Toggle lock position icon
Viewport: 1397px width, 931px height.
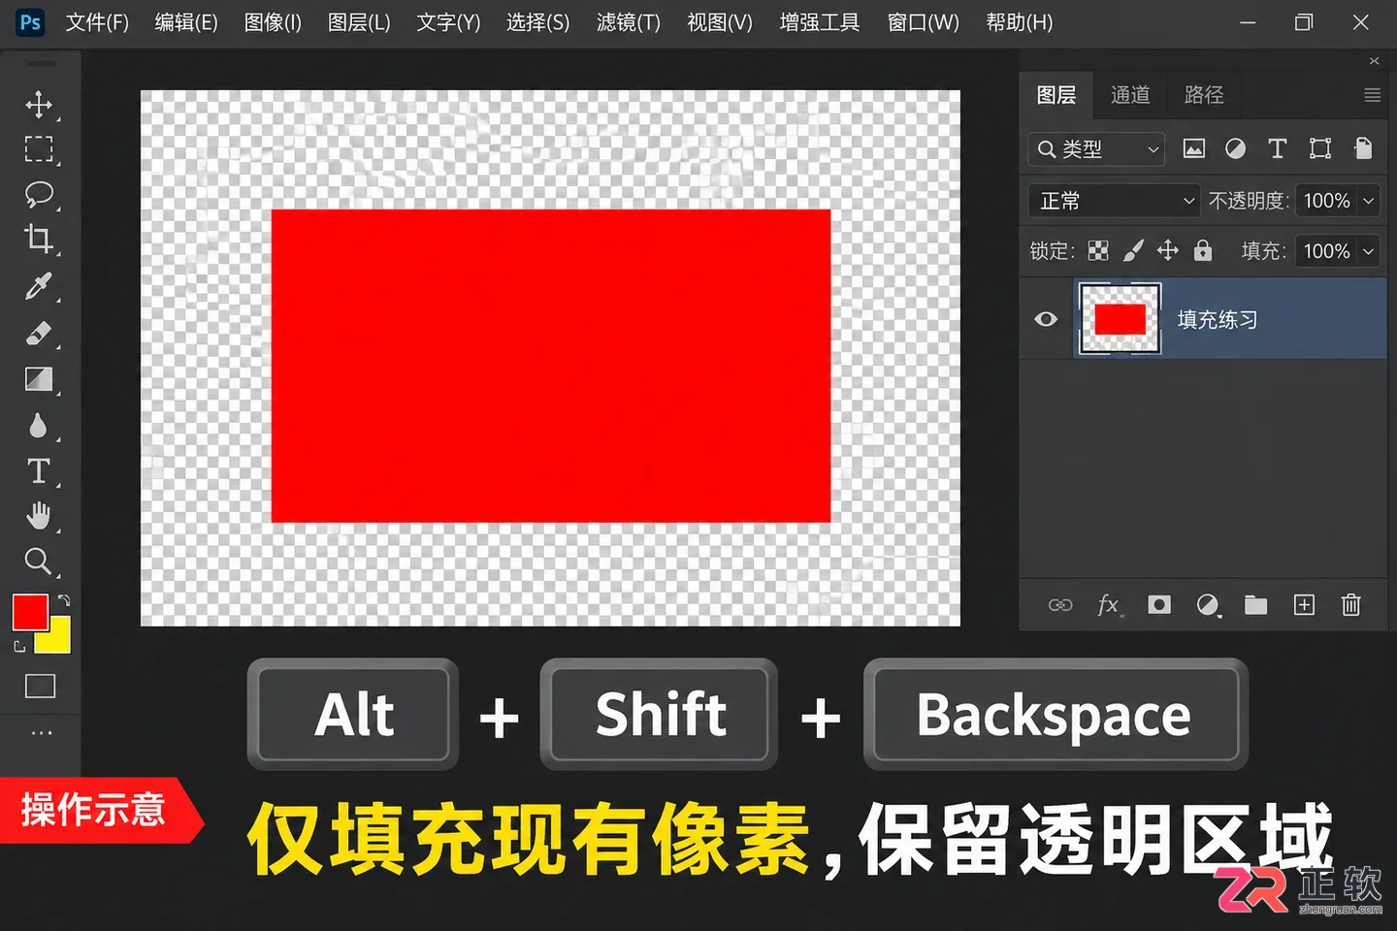pyautogui.click(x=1168, y=251)
